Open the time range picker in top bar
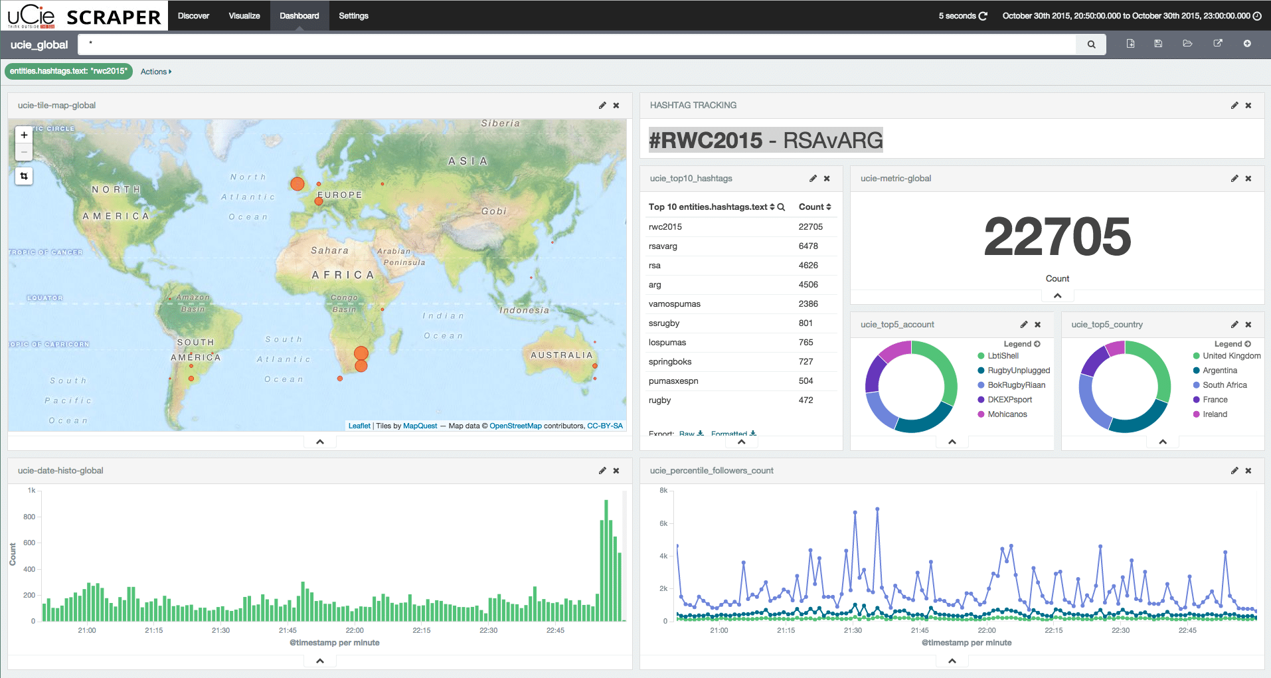This screenshot has width=1271, height=678. (x=1131, y=16)
